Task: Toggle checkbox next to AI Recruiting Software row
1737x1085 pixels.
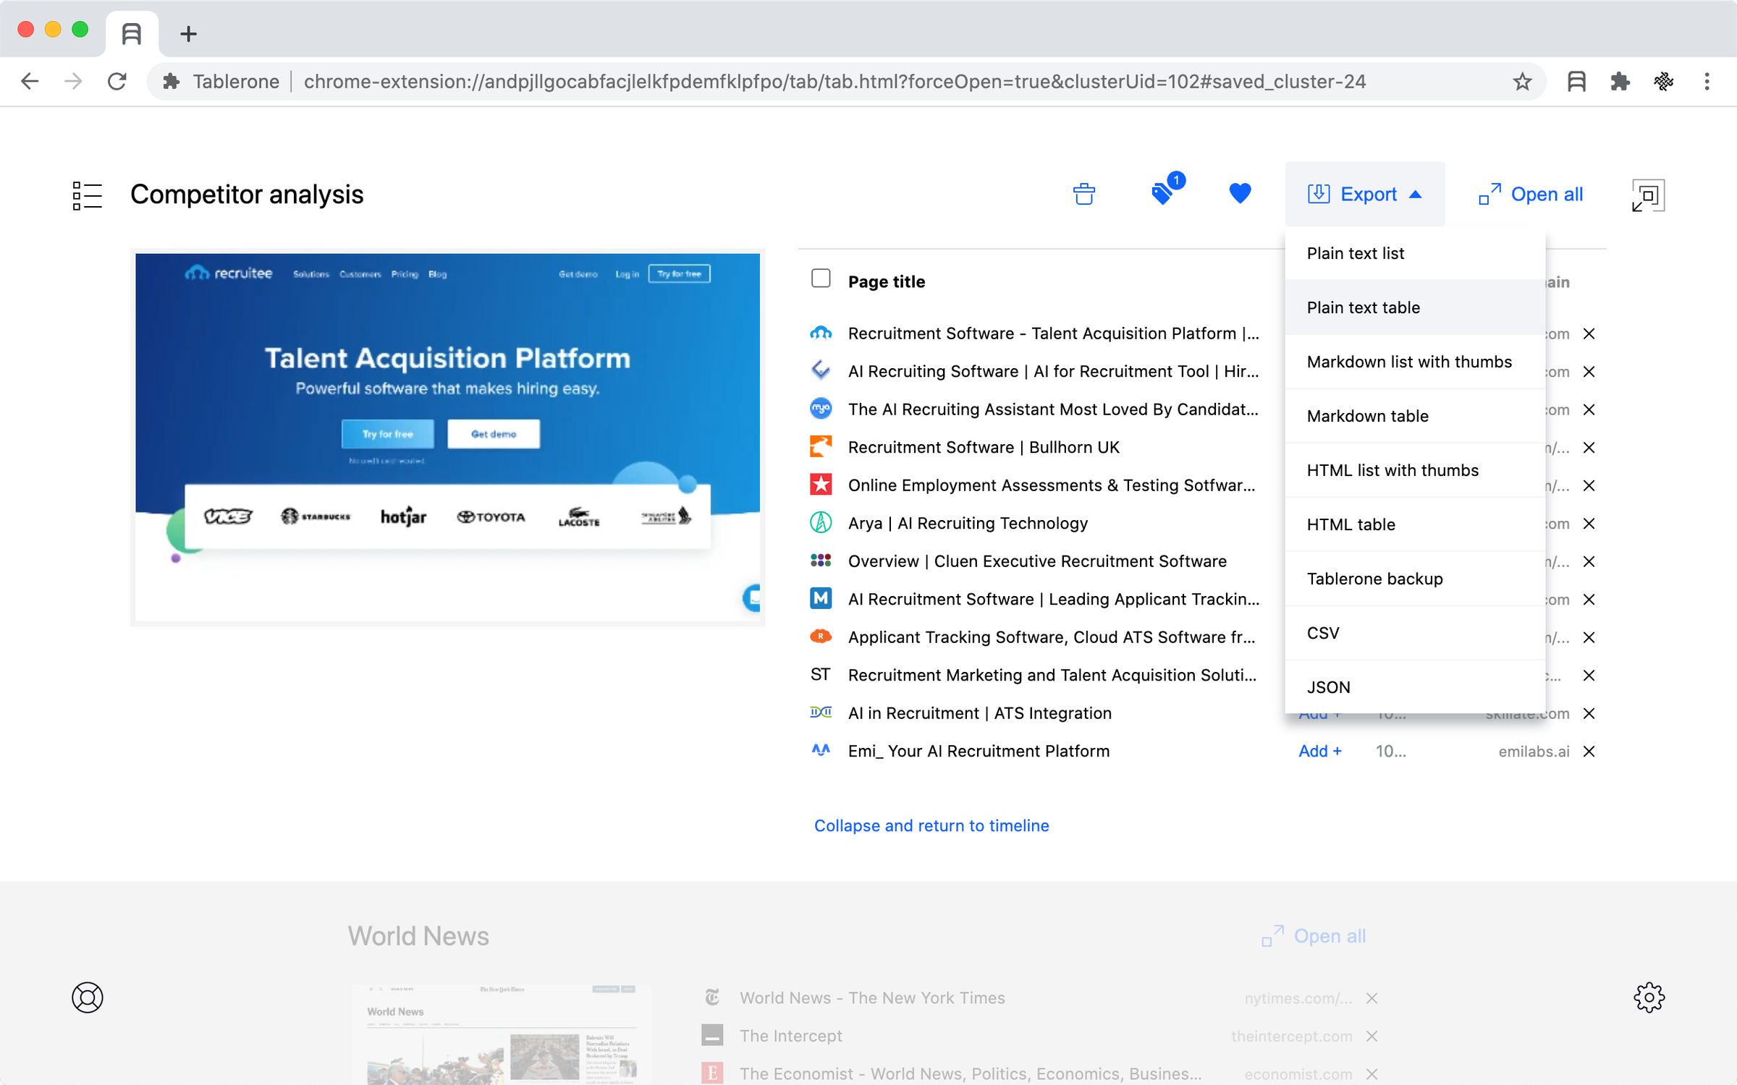Action: tap(821, 370)
